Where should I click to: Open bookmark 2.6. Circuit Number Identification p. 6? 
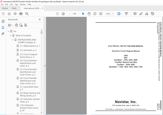click(x=28, y=81)
